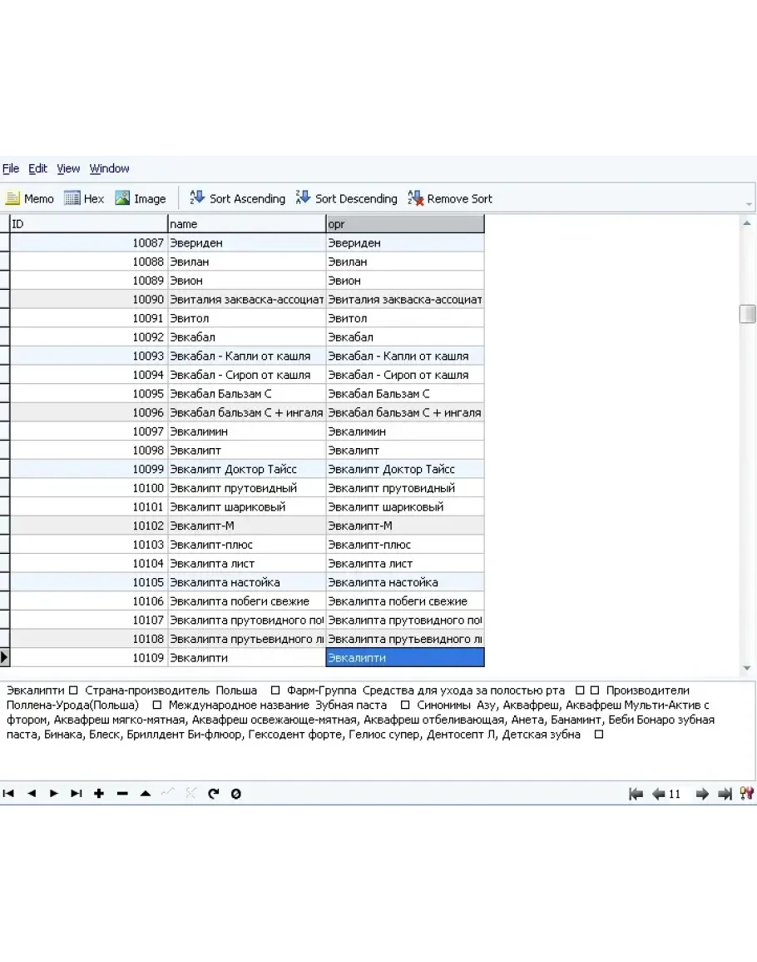Open the View menu
Viewport: 757px width, 962px height.
(68, 168)
